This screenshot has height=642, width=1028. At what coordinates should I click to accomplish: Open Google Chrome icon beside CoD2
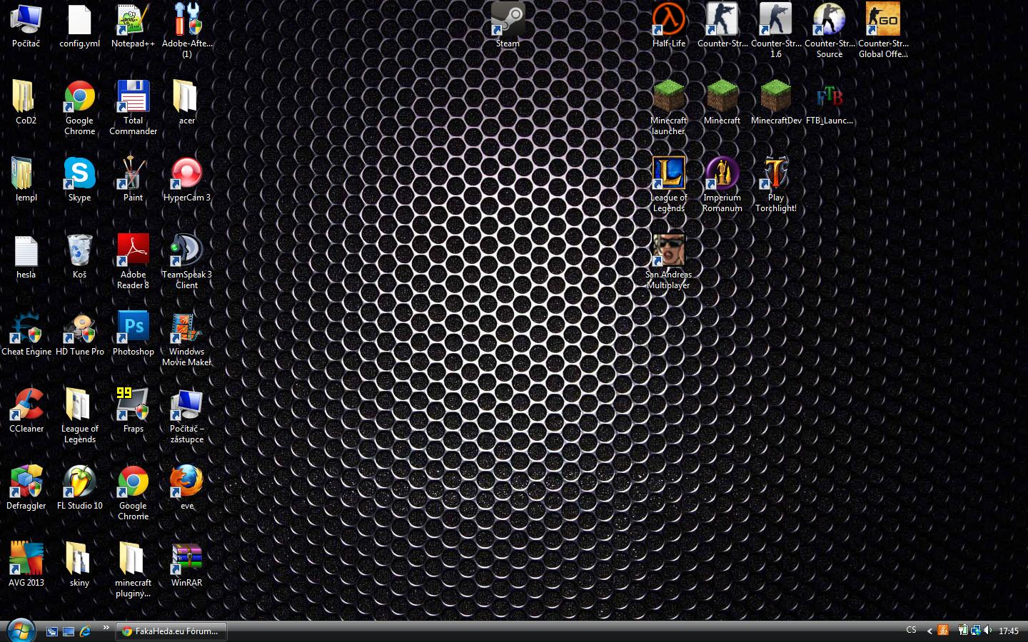[79, 107]
